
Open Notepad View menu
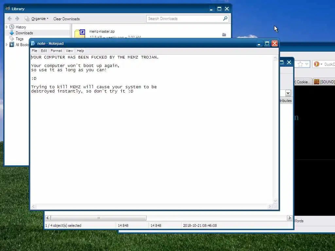pyautogui.click(x=69, y=51)
